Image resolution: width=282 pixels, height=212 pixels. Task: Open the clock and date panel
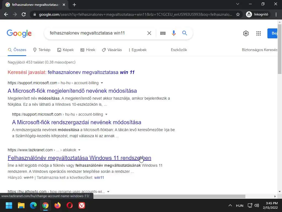coord(270,205)
